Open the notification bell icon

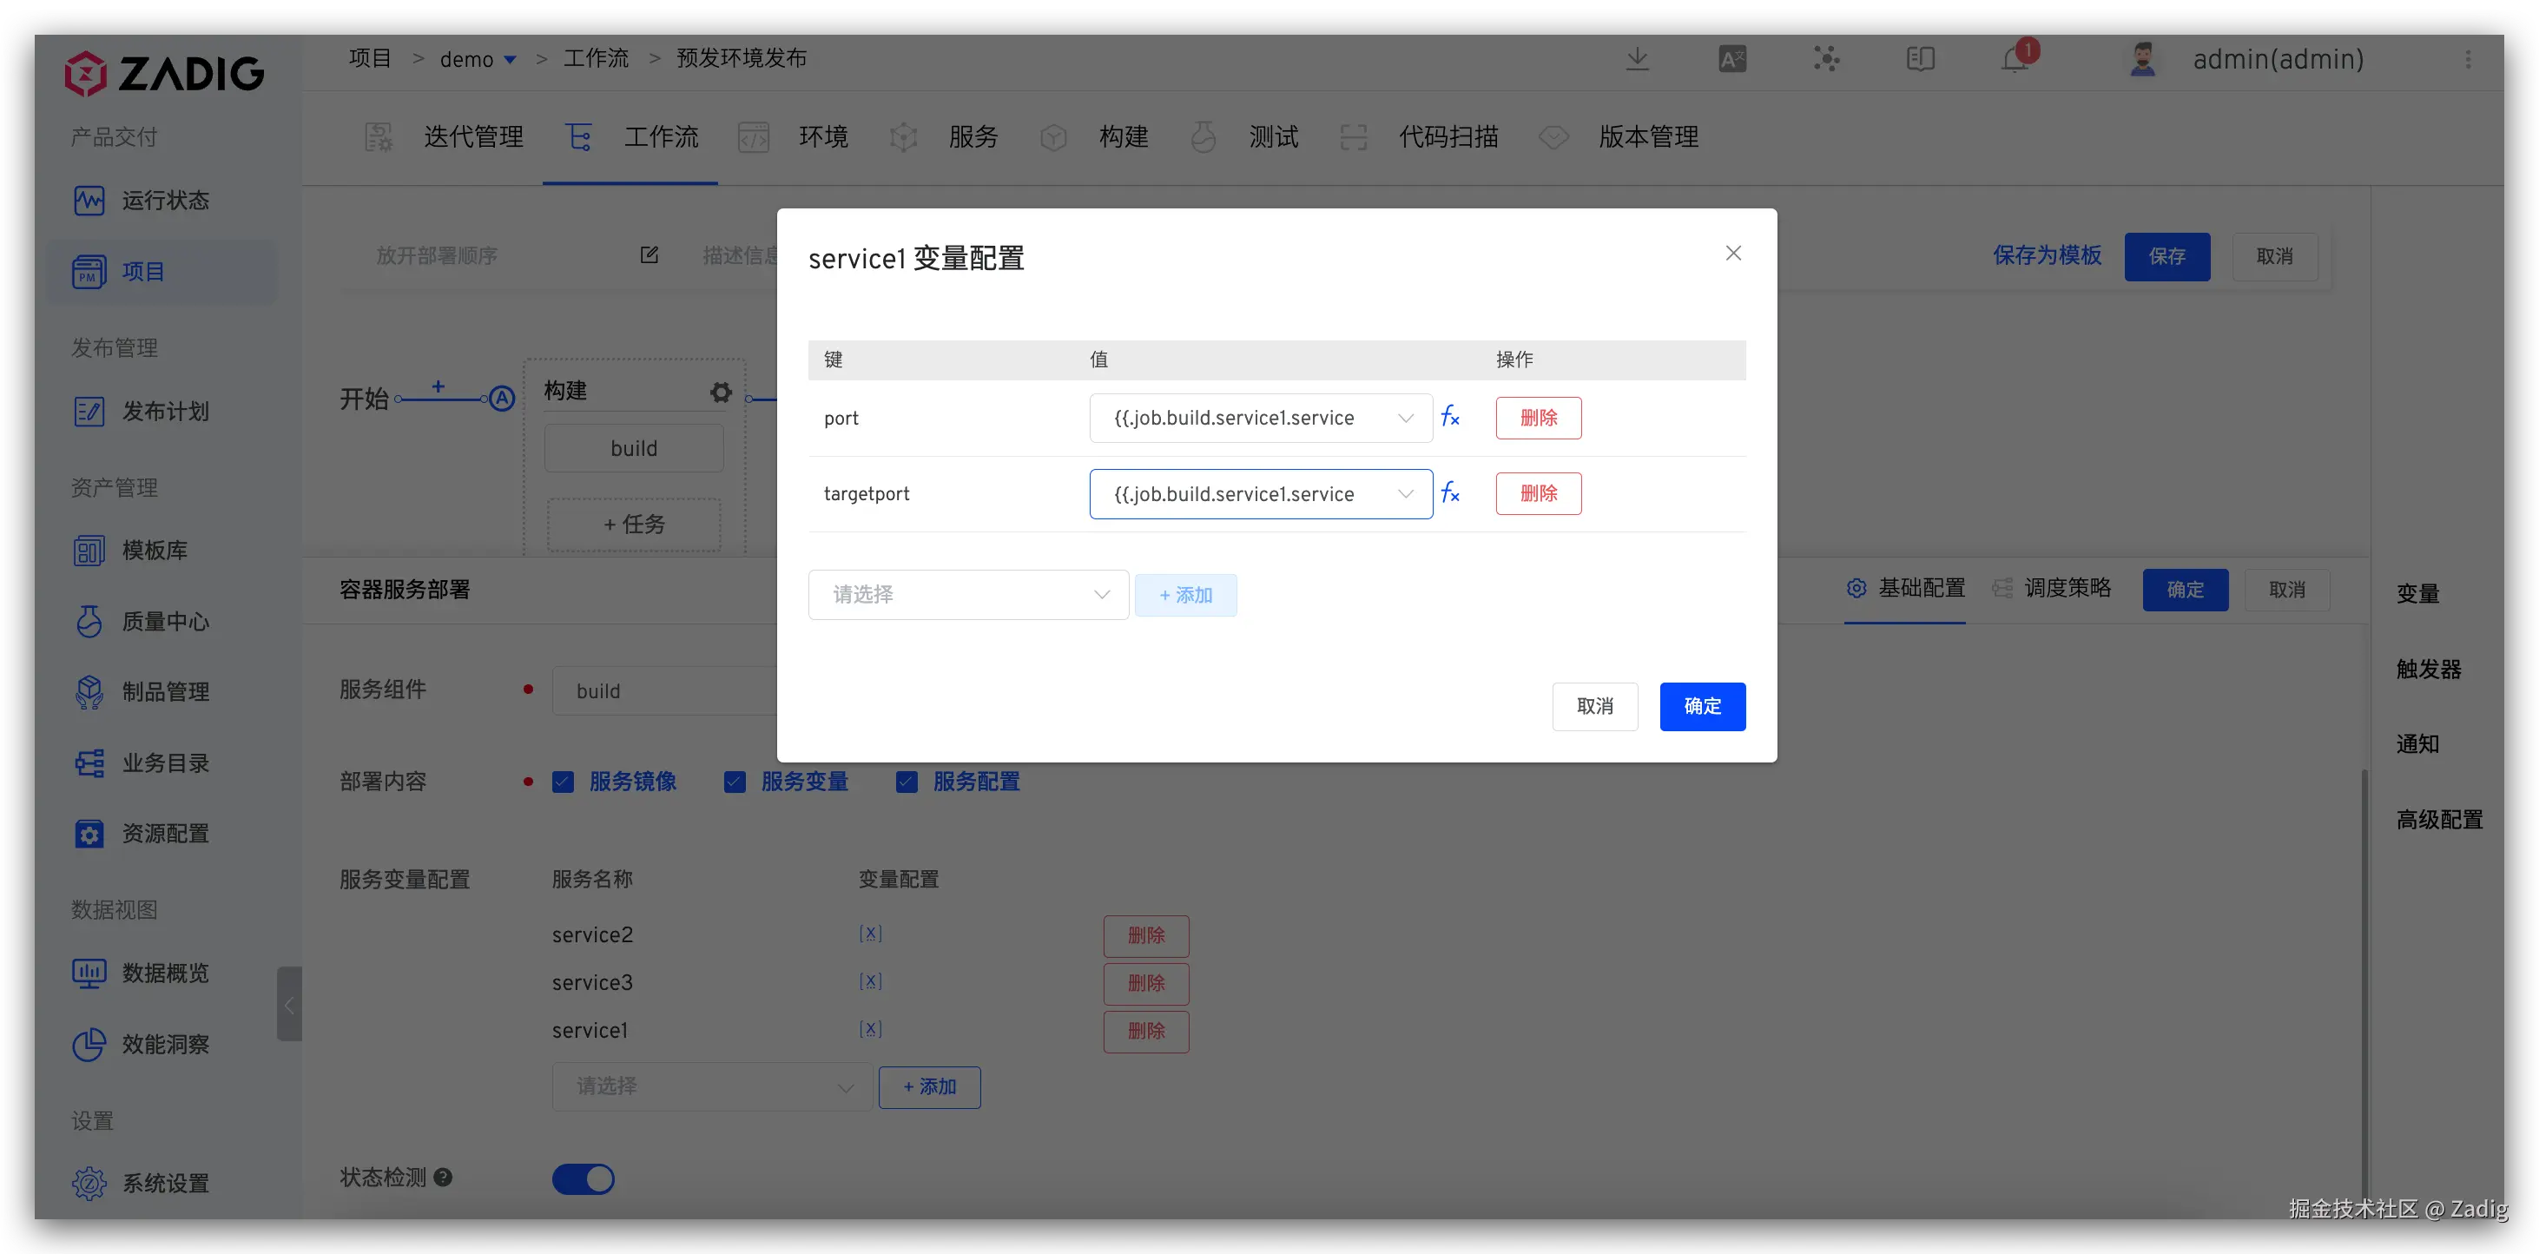[x=2015, y=59]
